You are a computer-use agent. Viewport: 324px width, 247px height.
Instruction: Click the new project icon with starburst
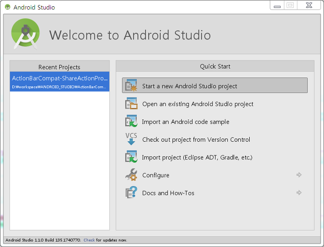tap(131, 85)
